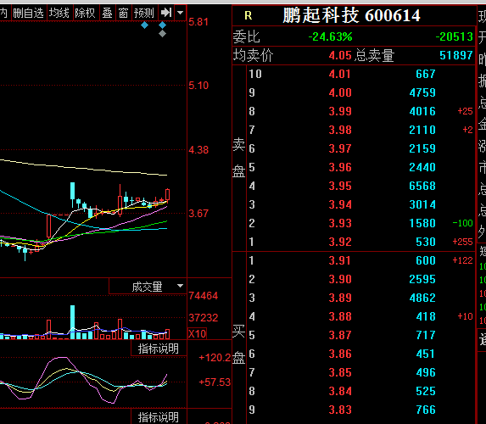Click the 74464 volume axis label
486x424 pixels.
[204, 296]
